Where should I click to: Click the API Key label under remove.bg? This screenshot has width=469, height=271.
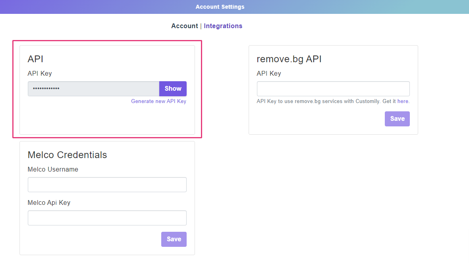269,74
